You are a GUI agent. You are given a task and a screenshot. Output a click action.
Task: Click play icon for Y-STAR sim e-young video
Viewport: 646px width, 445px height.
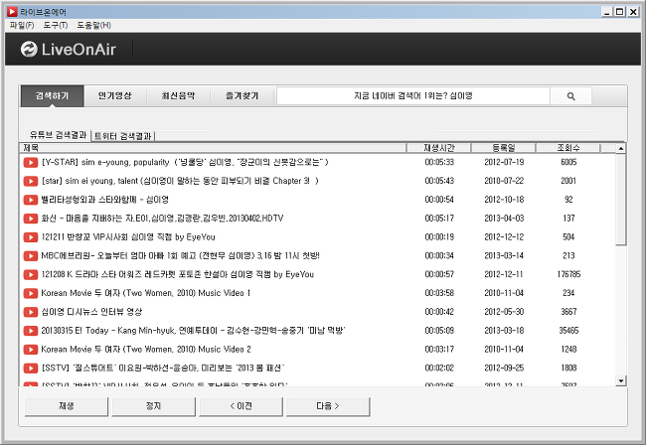tap(31, 162)
